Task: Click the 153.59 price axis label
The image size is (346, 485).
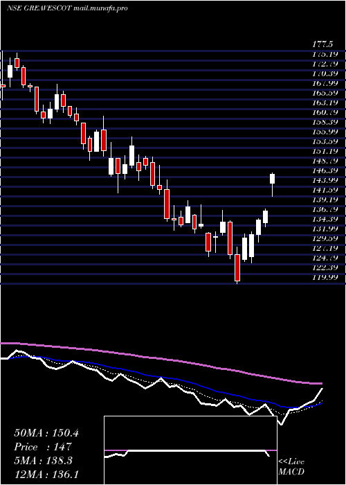Action: click(325, 141)
